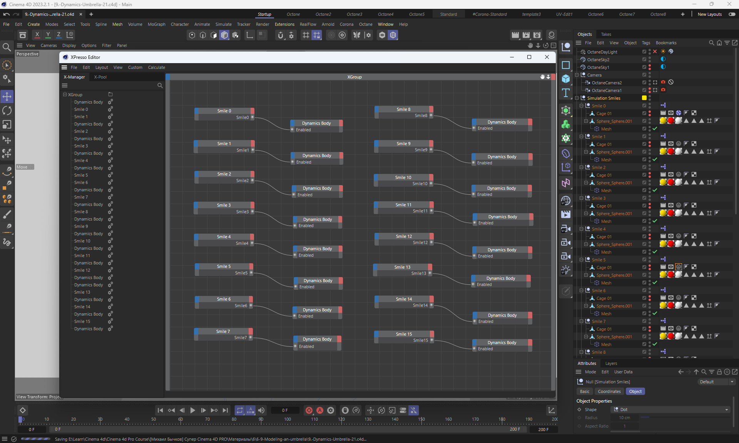Click the Cube primitive icon
The width and height of the screenshot is (739, 443).
(566, 79)
